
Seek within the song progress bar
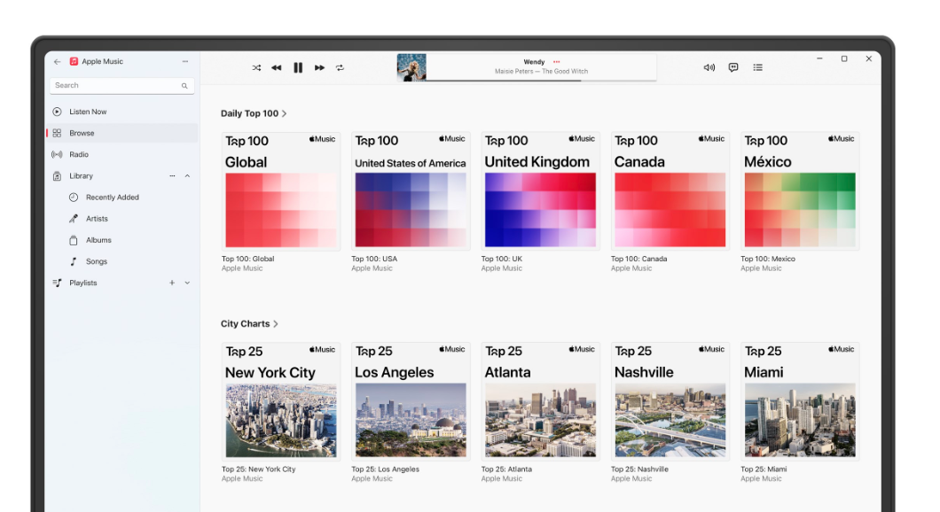click(541, 81)
